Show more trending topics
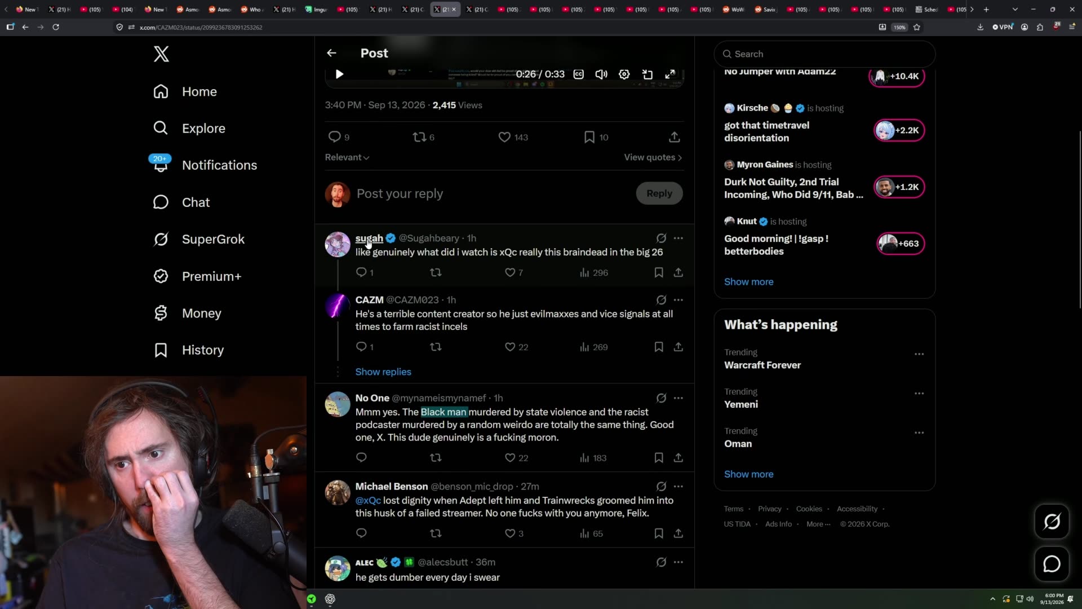 pyautogui.click(x=748, y=474)
